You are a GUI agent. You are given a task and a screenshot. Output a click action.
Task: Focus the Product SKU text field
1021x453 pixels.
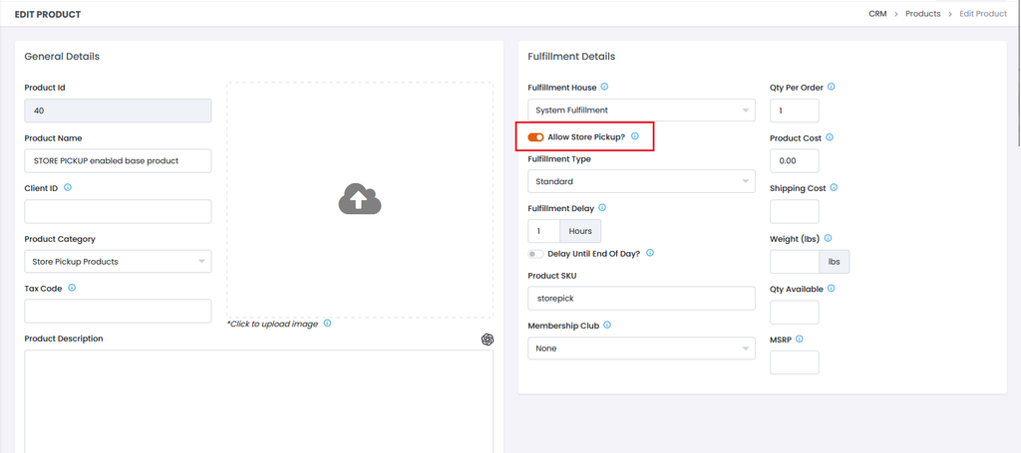coord(640,298)
